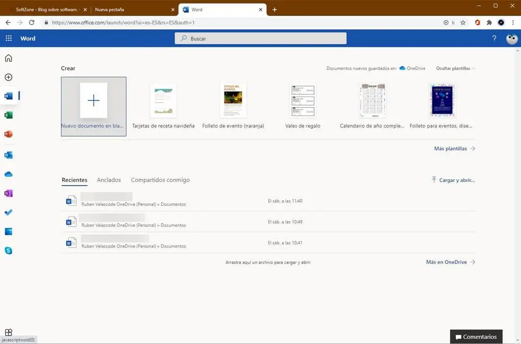The height and width of the screenshot is (344, 521).
Task: Bookmark this page with the star icon
Action: tap(463, 22)
